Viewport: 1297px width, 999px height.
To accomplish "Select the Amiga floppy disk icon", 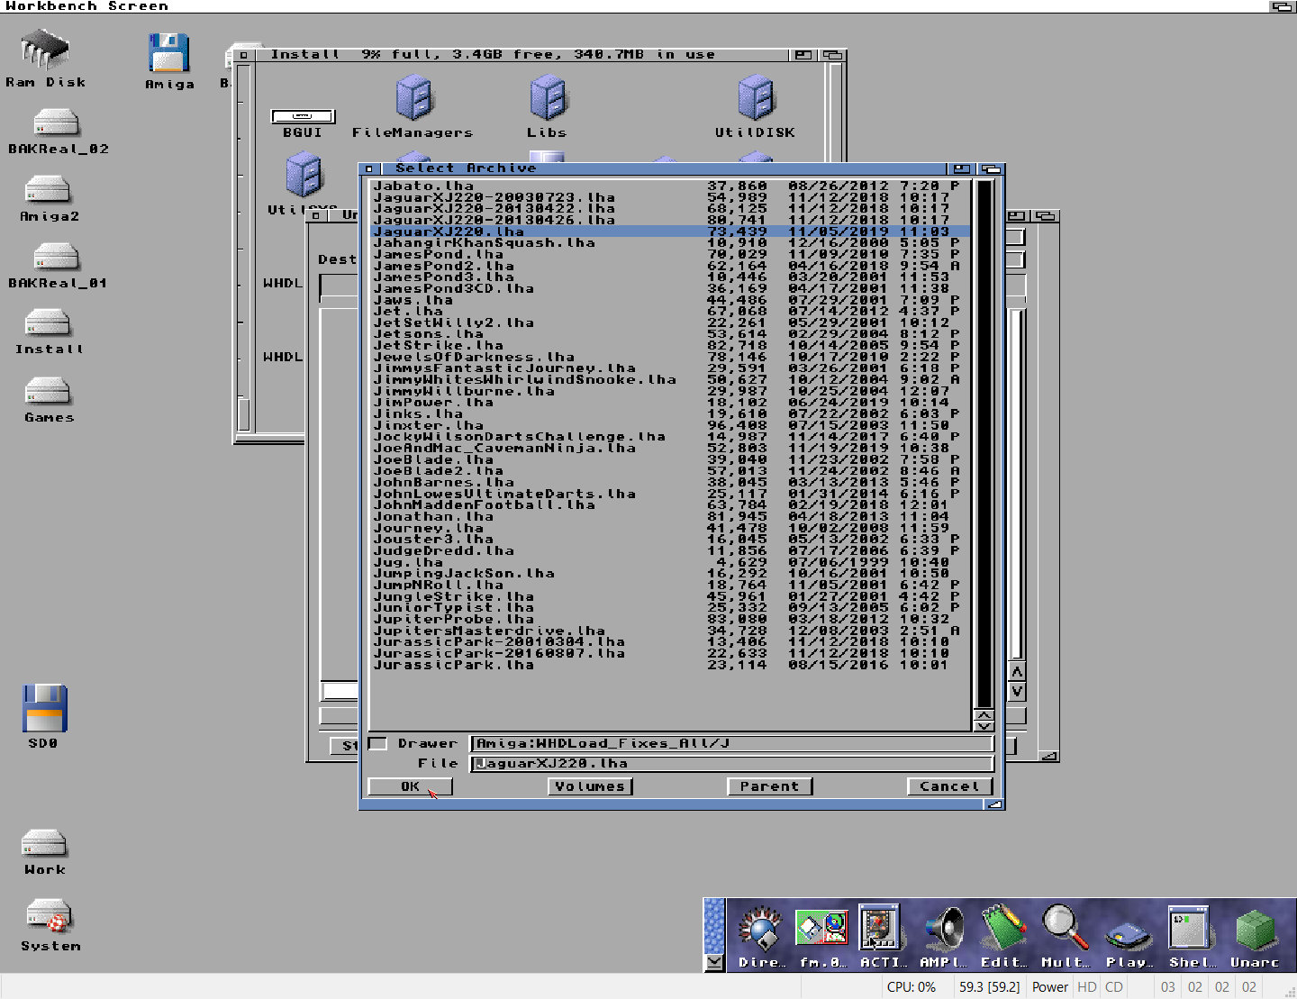I will point(169,52).
